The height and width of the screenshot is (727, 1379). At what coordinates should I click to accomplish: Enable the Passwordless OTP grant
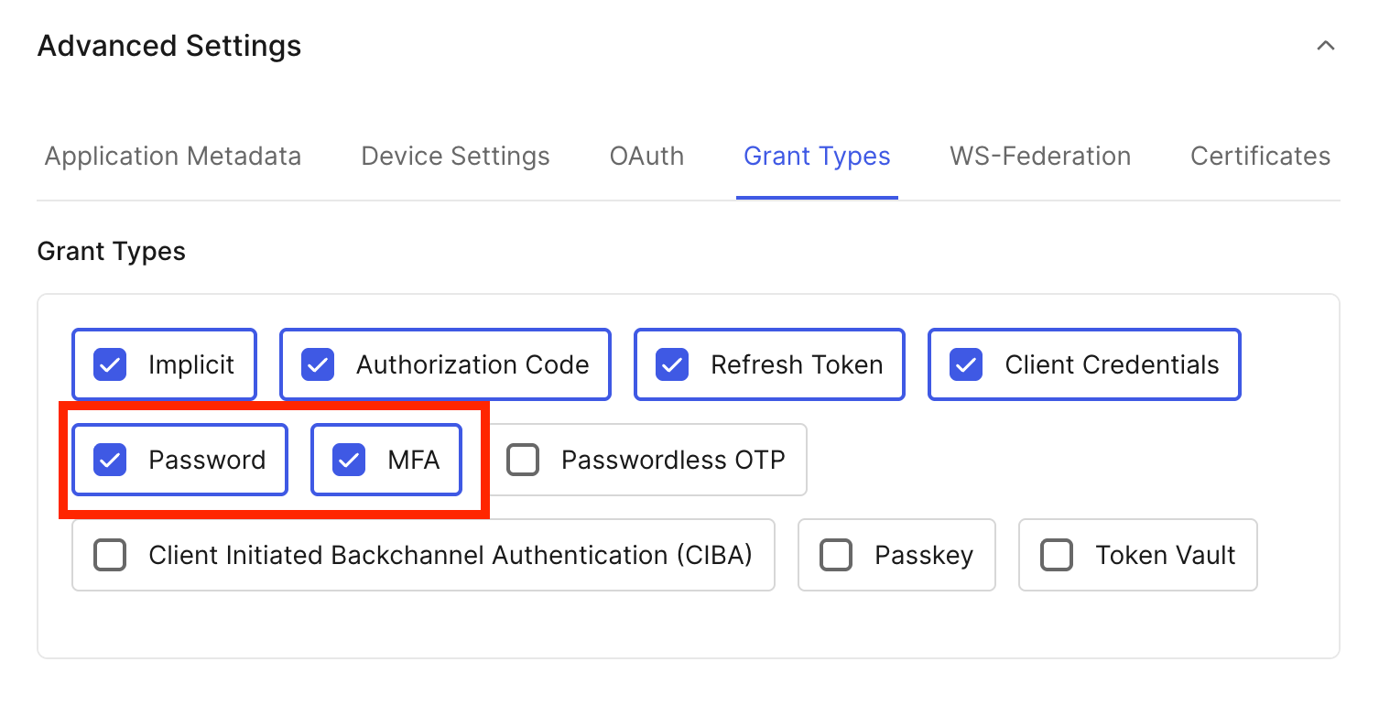(523, 460)
